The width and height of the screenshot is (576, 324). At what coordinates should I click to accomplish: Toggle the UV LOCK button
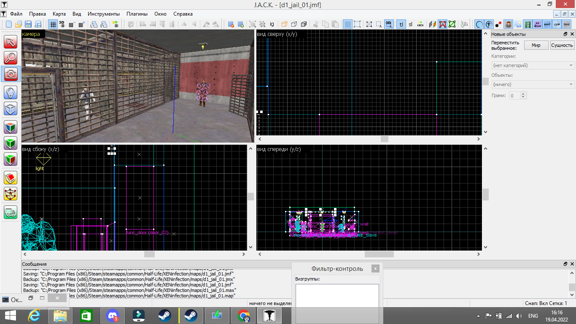click(420, 24)
